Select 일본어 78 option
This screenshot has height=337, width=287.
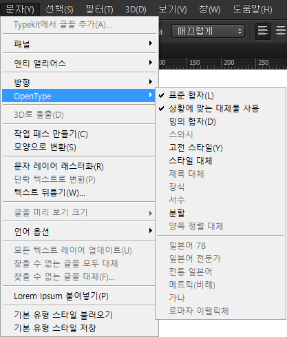click(x=220, y=245)
